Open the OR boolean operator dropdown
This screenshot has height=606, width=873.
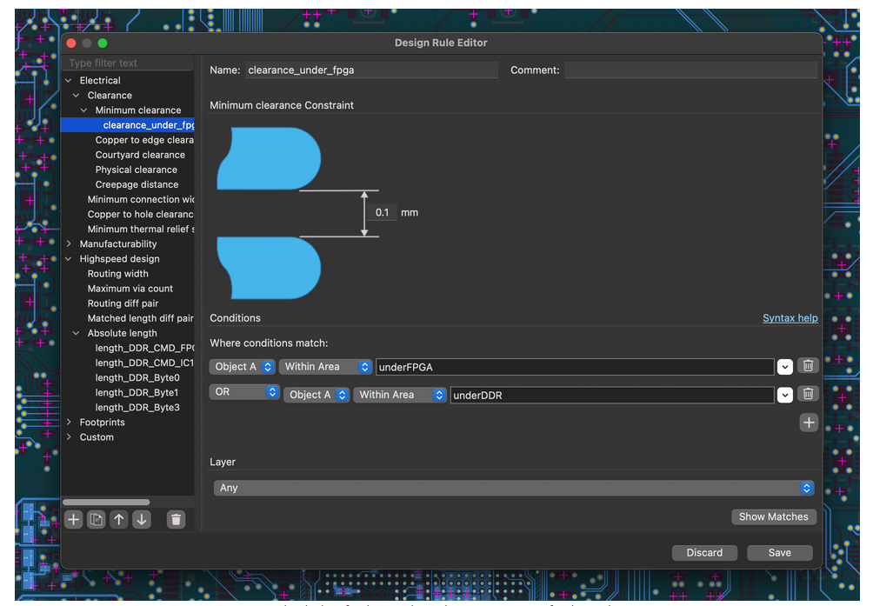[244, 392]
